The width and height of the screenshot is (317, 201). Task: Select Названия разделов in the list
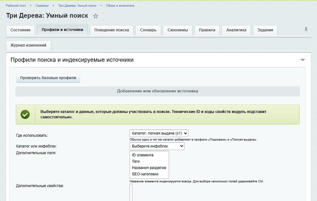pyautogui.click(x=149, y=167)
